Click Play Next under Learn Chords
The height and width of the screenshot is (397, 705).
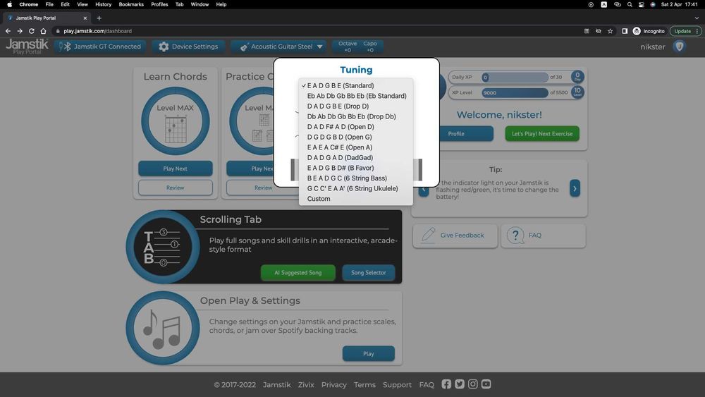click(x=176, y=168)
